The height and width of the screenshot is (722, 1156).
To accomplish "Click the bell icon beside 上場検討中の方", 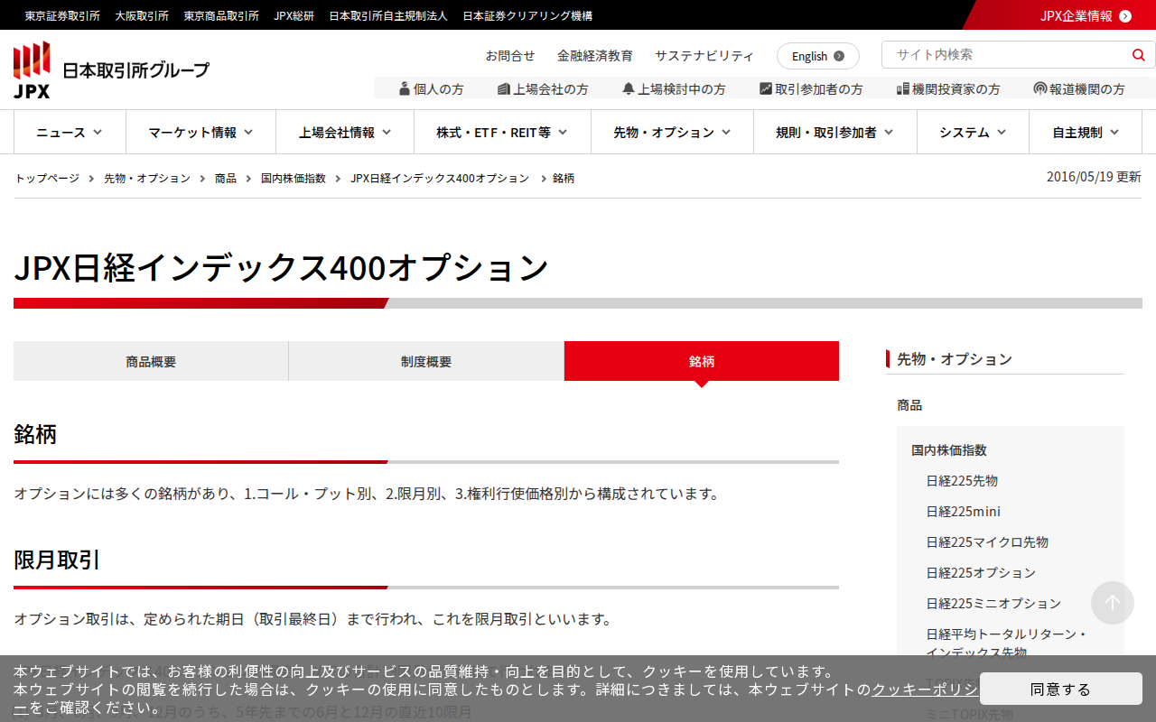I will pos(629,88).
